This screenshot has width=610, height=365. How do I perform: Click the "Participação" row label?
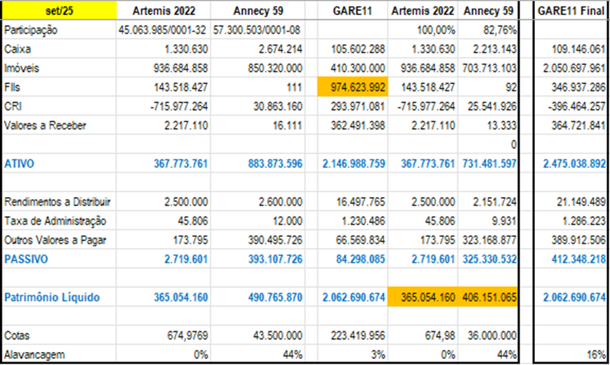click(x=31, y=31)
